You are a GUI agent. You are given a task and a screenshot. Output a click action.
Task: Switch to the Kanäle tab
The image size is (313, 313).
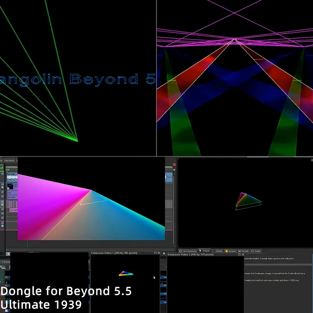[x=244, y=251]
